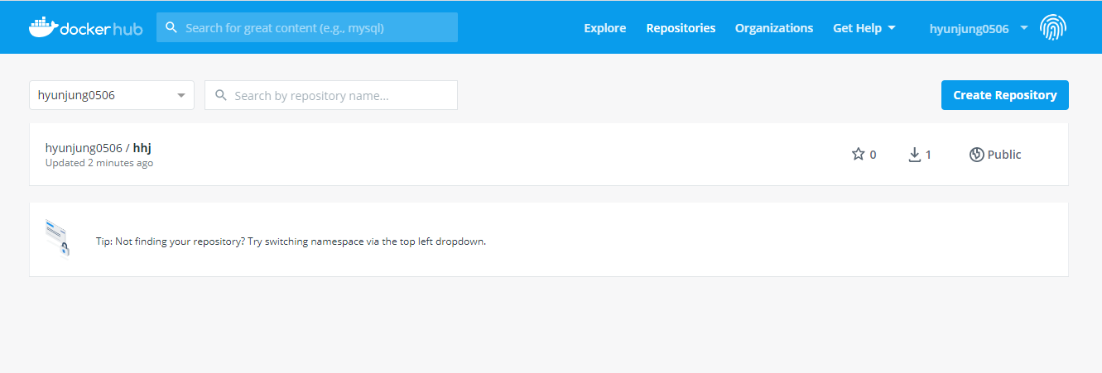Focus the top 'Search for great content' field
The width and height of the screenshot is (1102, 373).
(x=307, y=27)
